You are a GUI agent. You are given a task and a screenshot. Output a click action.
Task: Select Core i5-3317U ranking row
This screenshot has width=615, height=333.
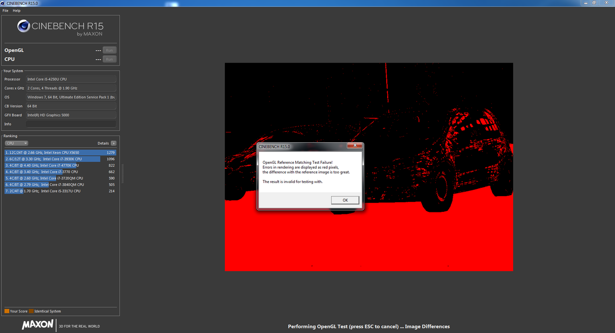(61, 191)
